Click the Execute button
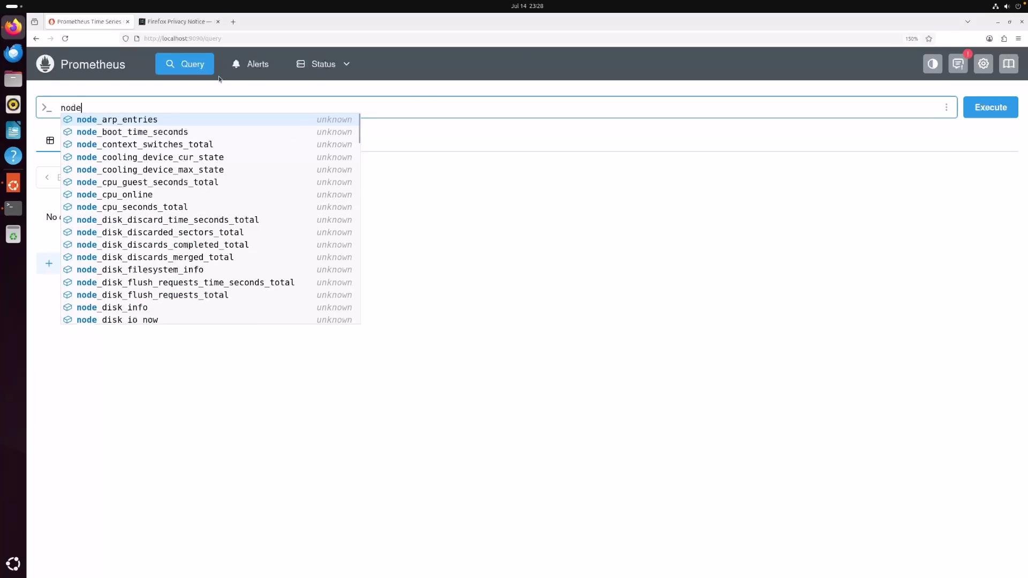This screenshot has width=1028, height=578. (991, 107)
